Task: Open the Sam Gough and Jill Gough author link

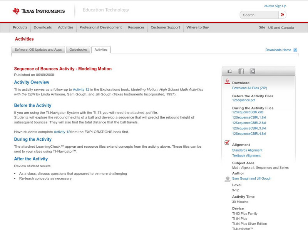Action: pyautogui.click(x=252, y=178)
